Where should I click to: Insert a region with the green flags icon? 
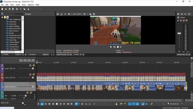[125, 104]
